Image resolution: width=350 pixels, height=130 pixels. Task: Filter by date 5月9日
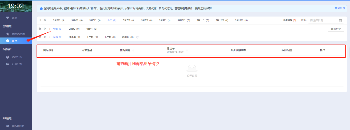(165, 20)
